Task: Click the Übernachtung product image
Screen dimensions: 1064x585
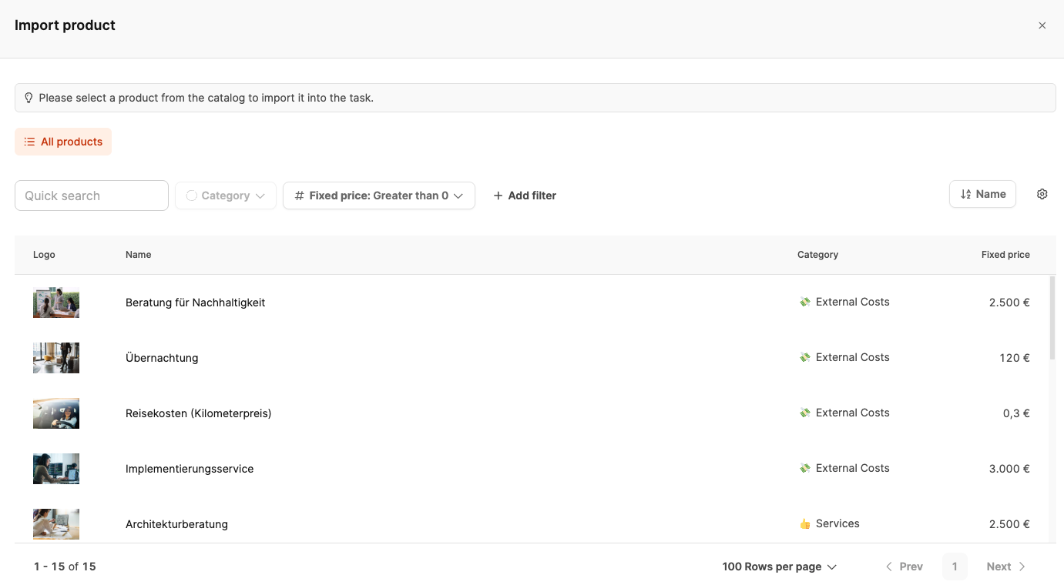Action: (x=56, y=358)
